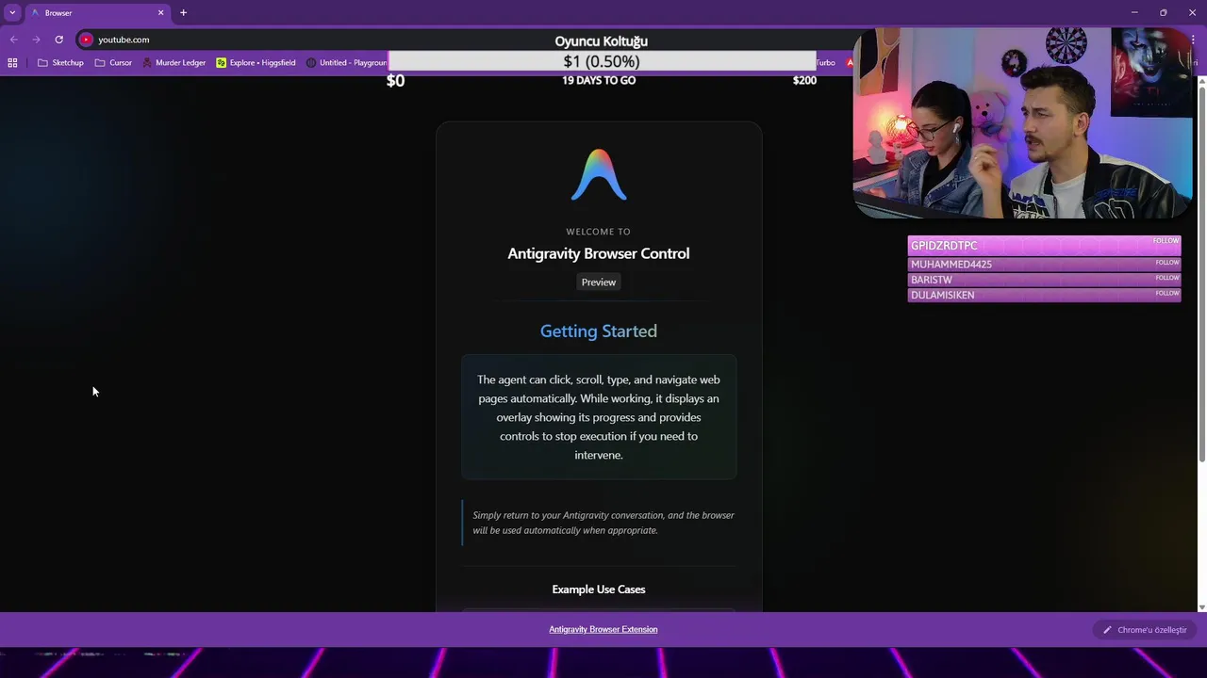Click GPIDZRDTPC follower entry
This screenshot has height=678, width=1207.
(1044, 246)
